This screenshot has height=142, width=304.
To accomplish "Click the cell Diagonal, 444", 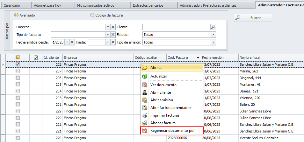I will click(x=250, y=78).
